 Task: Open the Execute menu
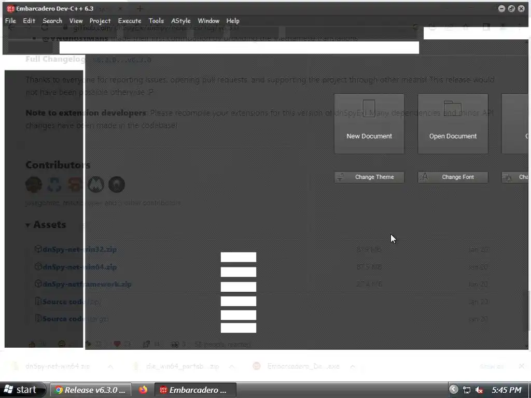coord(129,21)
